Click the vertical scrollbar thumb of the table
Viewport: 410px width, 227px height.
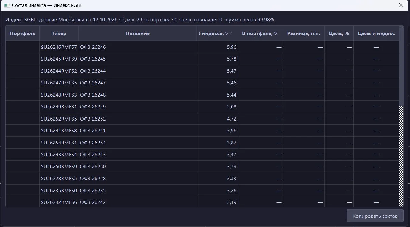[401, 65]
